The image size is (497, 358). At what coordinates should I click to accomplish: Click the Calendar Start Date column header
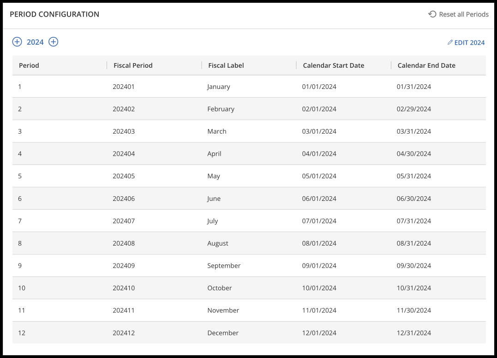pos(333,65)
